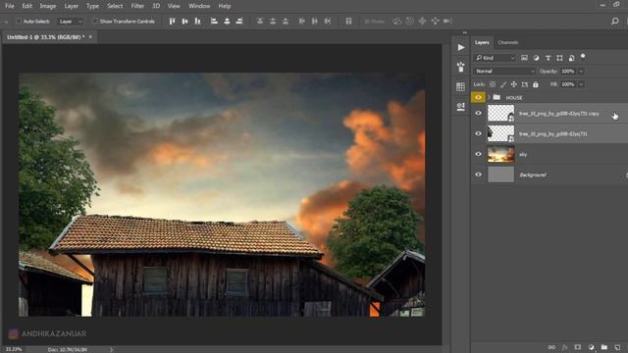Viewport: 628px width, 353px height.
Task: Open the Kind filter dropdown
Action: [x=495, y=58]
